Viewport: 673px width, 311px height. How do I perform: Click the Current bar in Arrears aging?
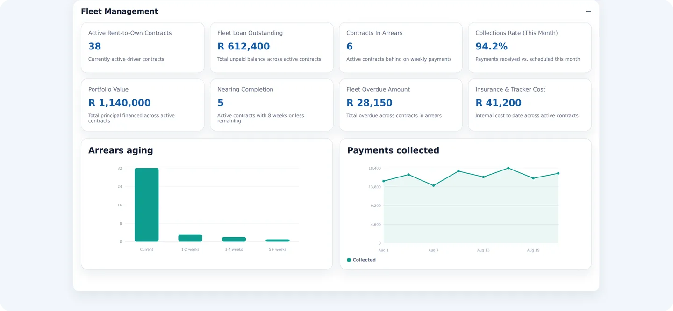click(147, 205)
